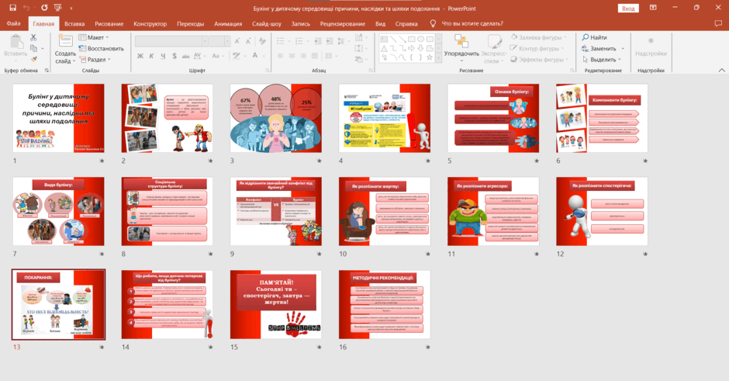Click the Redo/Repeat icon in quick access toolbar
This screenshot has height=381, width=729.
point(44,8)
